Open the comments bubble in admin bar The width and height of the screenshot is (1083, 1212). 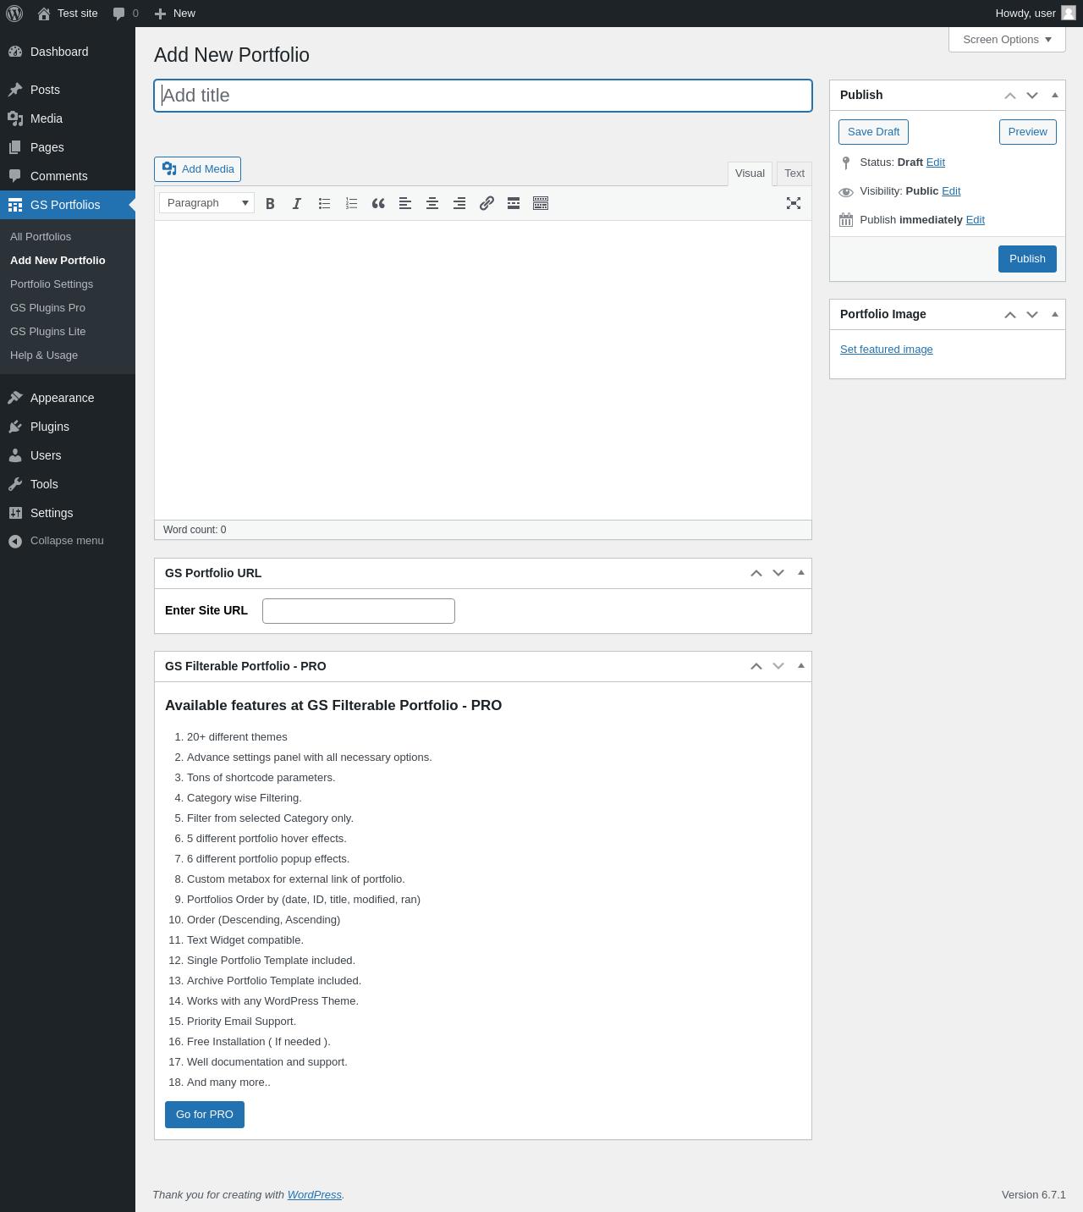(125, 14)
